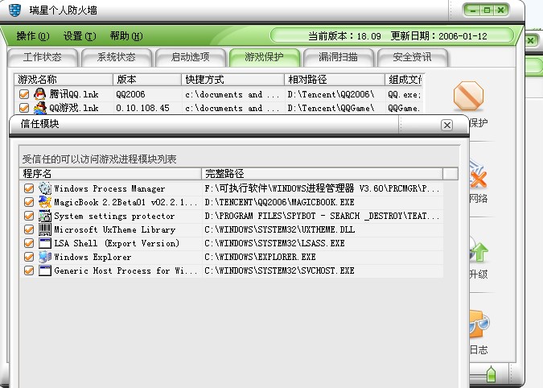Click version cell QQ2006
Screen dimensions: 543x388
point(130,94)
